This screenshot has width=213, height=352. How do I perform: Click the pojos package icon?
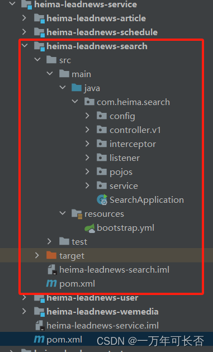coord(102,171)
